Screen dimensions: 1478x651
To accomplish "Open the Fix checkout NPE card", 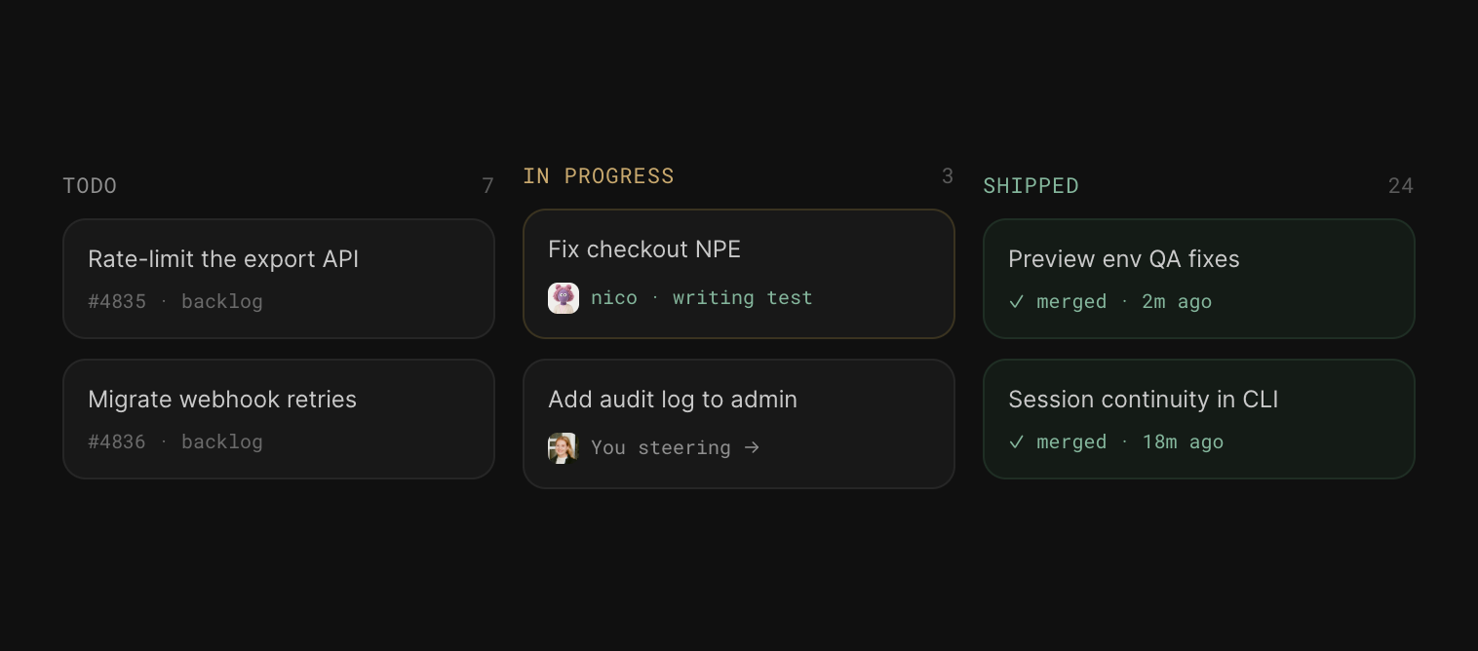I will coord(739,274).
